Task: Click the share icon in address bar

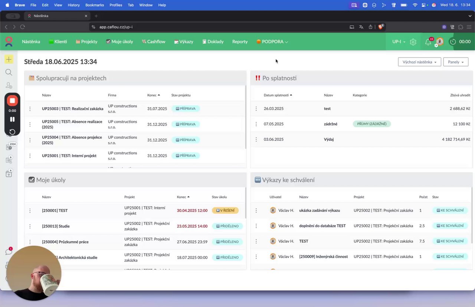Action: tap(370, 27)
